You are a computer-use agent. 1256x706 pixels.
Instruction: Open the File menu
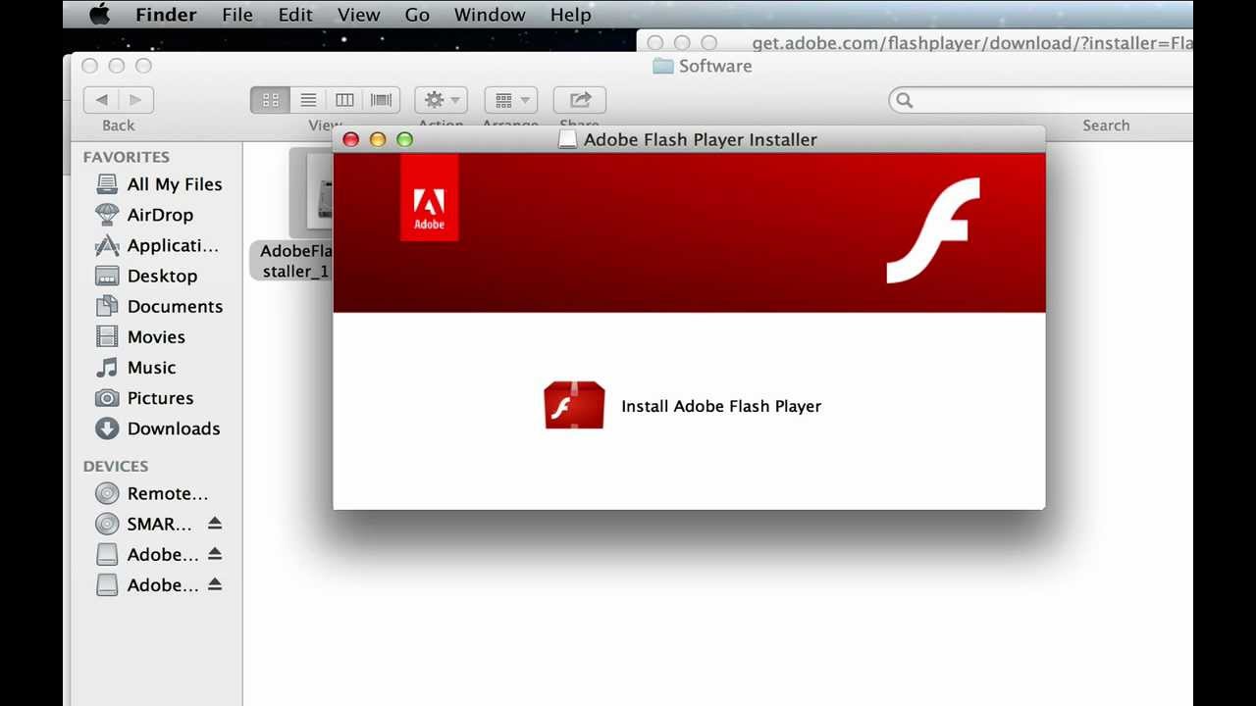237,15
